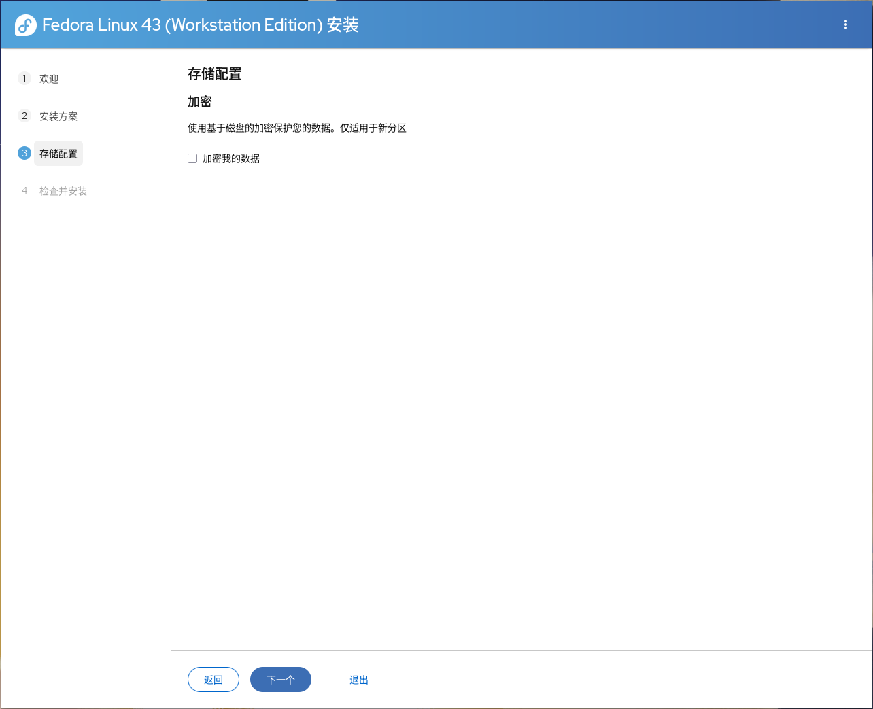Open the installer kebab menu in header
The width and height of the screenshot is (873, 709).
[x=845, y=24]
